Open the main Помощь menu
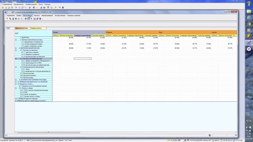 click(x=47, y=4)
